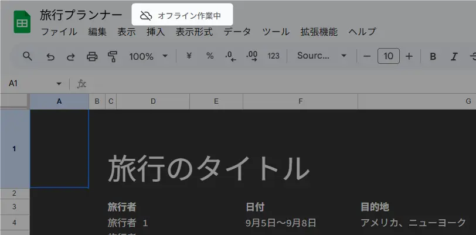Click the font size input field

tap(388, 56)
